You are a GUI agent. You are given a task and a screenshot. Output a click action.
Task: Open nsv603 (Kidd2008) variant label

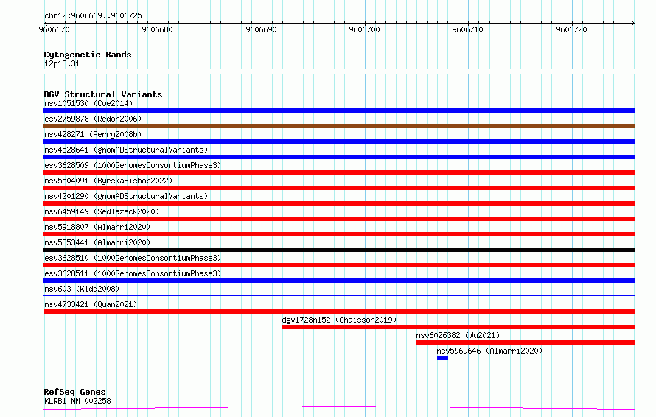(82, 289)
